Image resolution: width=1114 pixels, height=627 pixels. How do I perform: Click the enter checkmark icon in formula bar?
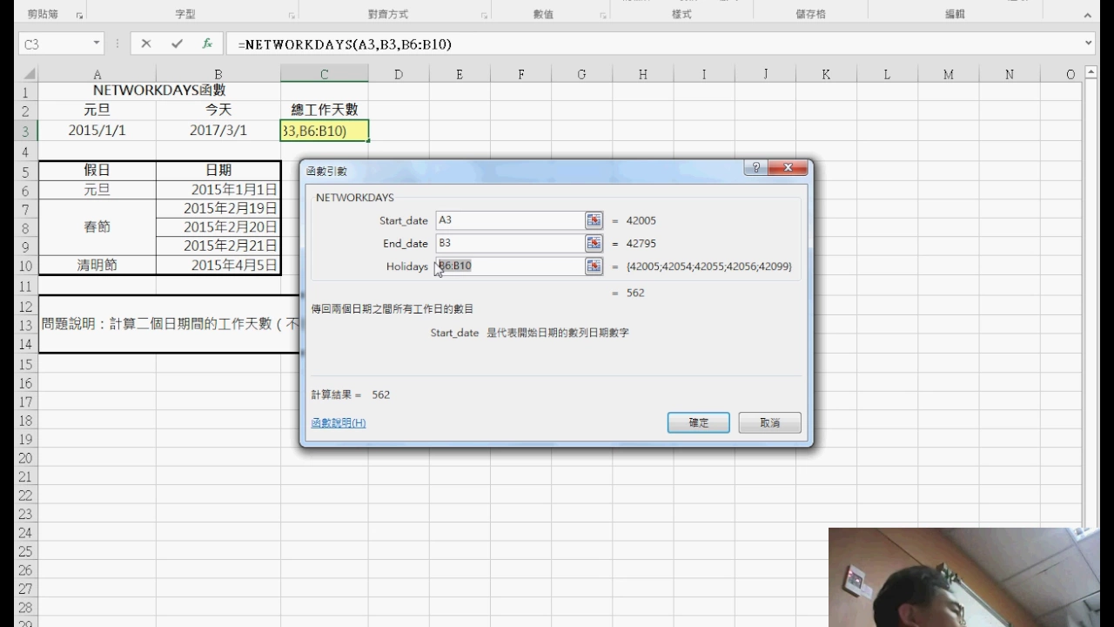tap(177, 44)
